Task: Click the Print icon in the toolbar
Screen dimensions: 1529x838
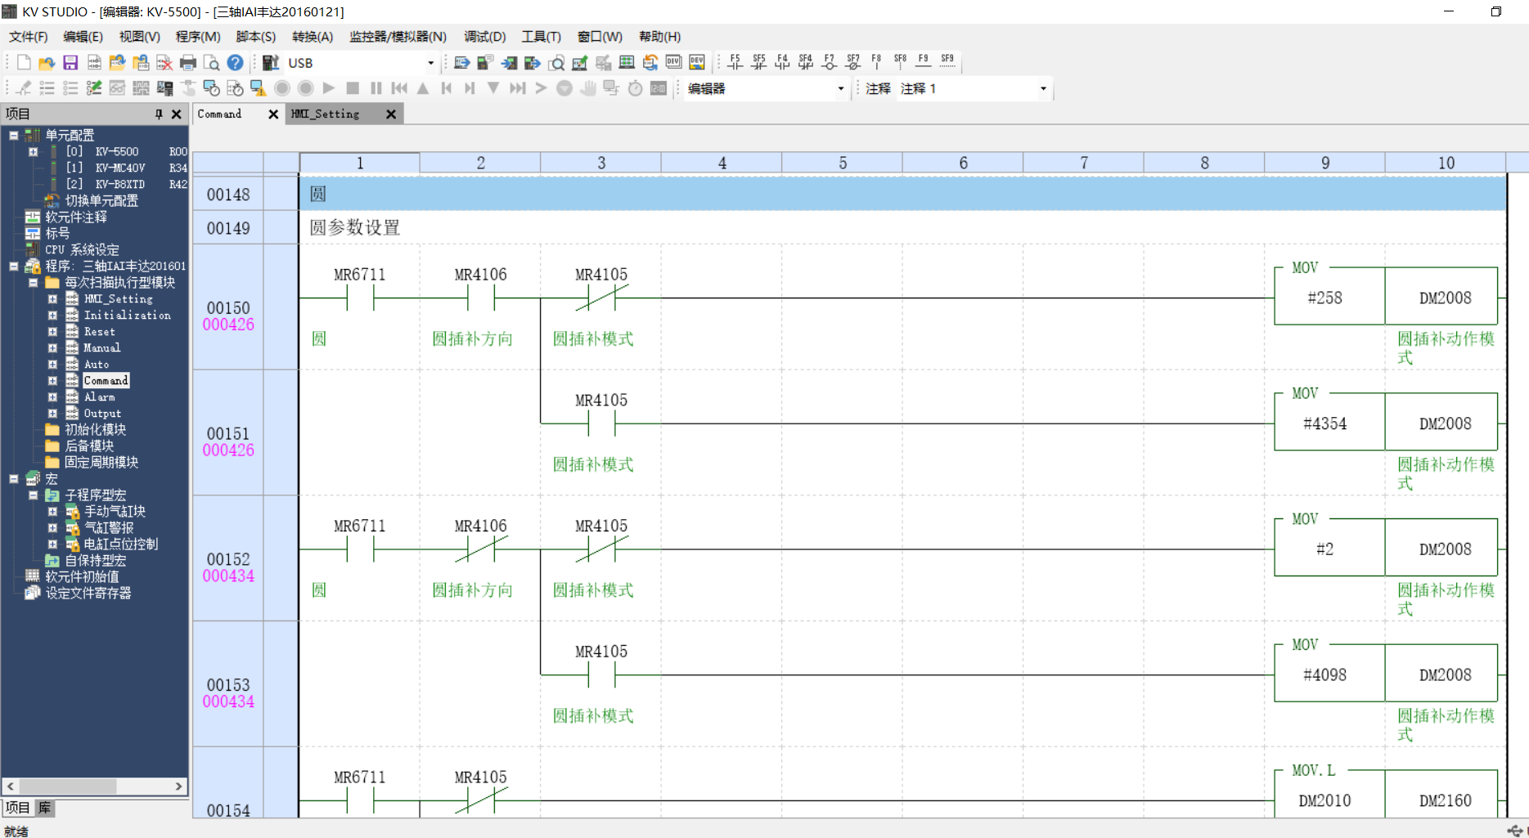Action: 188,63
